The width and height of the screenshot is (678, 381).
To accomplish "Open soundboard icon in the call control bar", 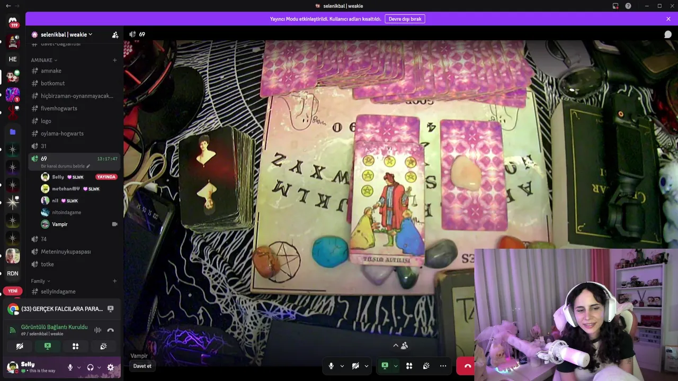I will click(x=426, y=366).
